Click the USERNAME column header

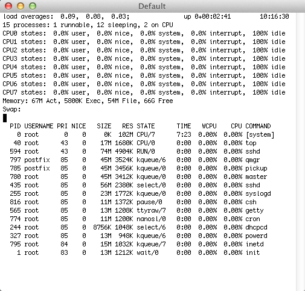pos(39,126)
